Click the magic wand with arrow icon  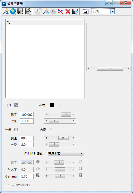[x=6, y=12]
